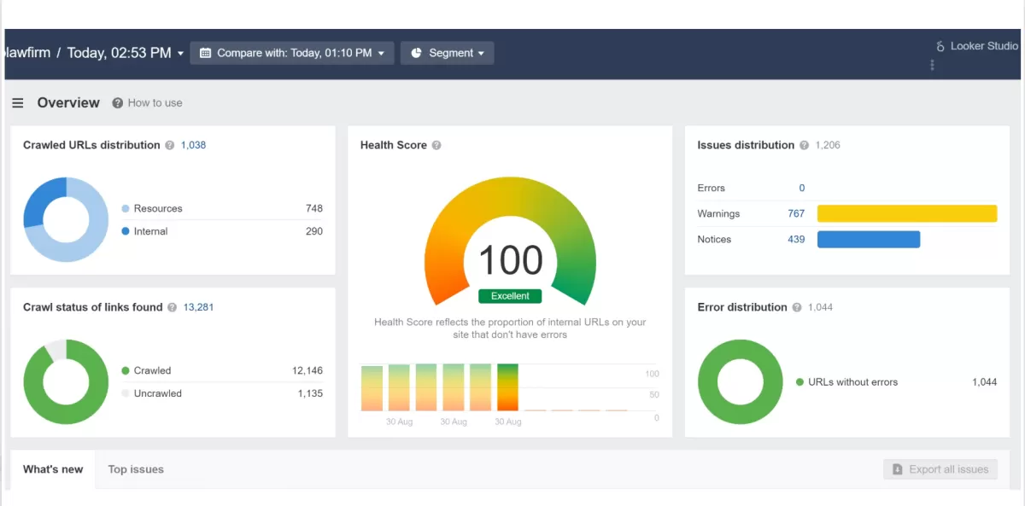1025x506 pixels.
Task: Click the latest dark green health history bar
Action: tap(508, 387)
